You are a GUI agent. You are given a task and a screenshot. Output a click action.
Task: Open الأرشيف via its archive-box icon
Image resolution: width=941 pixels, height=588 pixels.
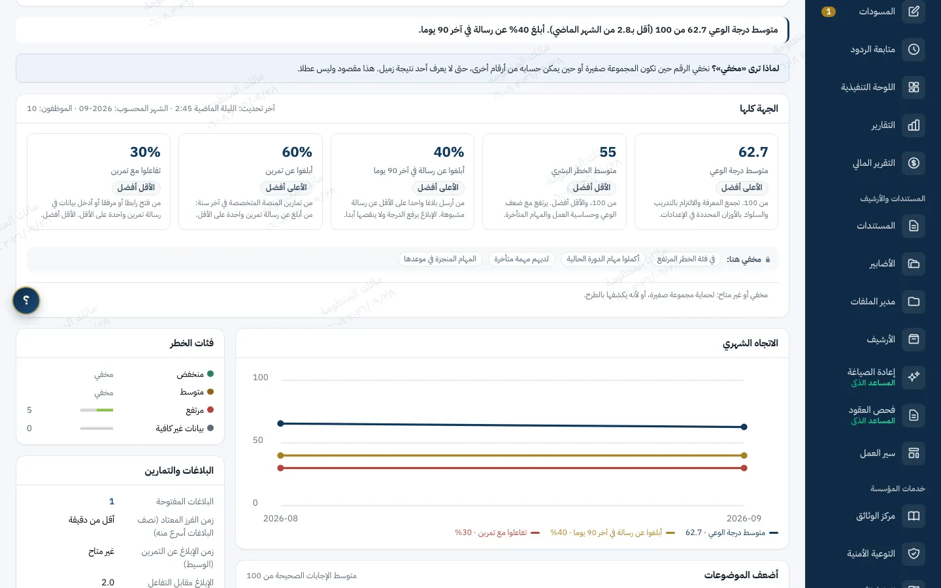914,340
